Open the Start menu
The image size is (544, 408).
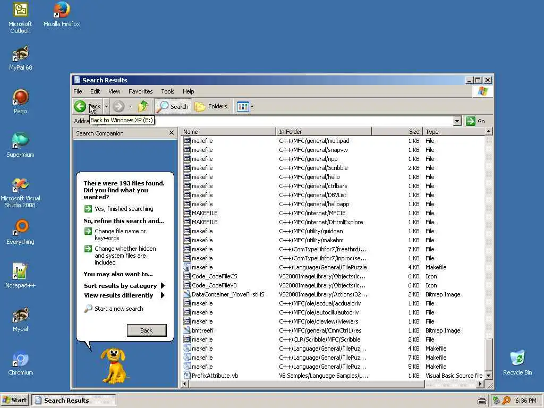coord(15,400)
